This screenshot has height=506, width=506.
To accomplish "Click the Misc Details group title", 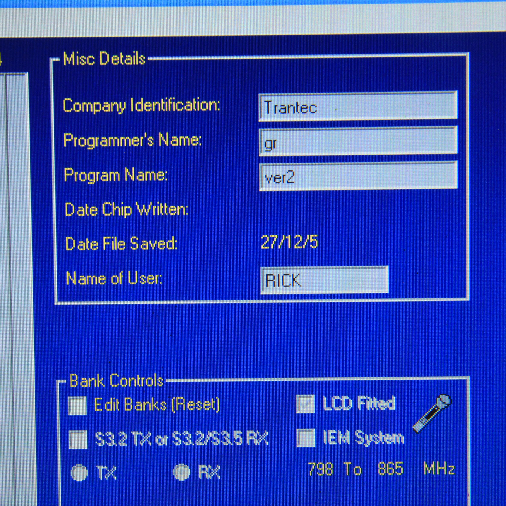I will pyautogui.click(x=104, y=58).
